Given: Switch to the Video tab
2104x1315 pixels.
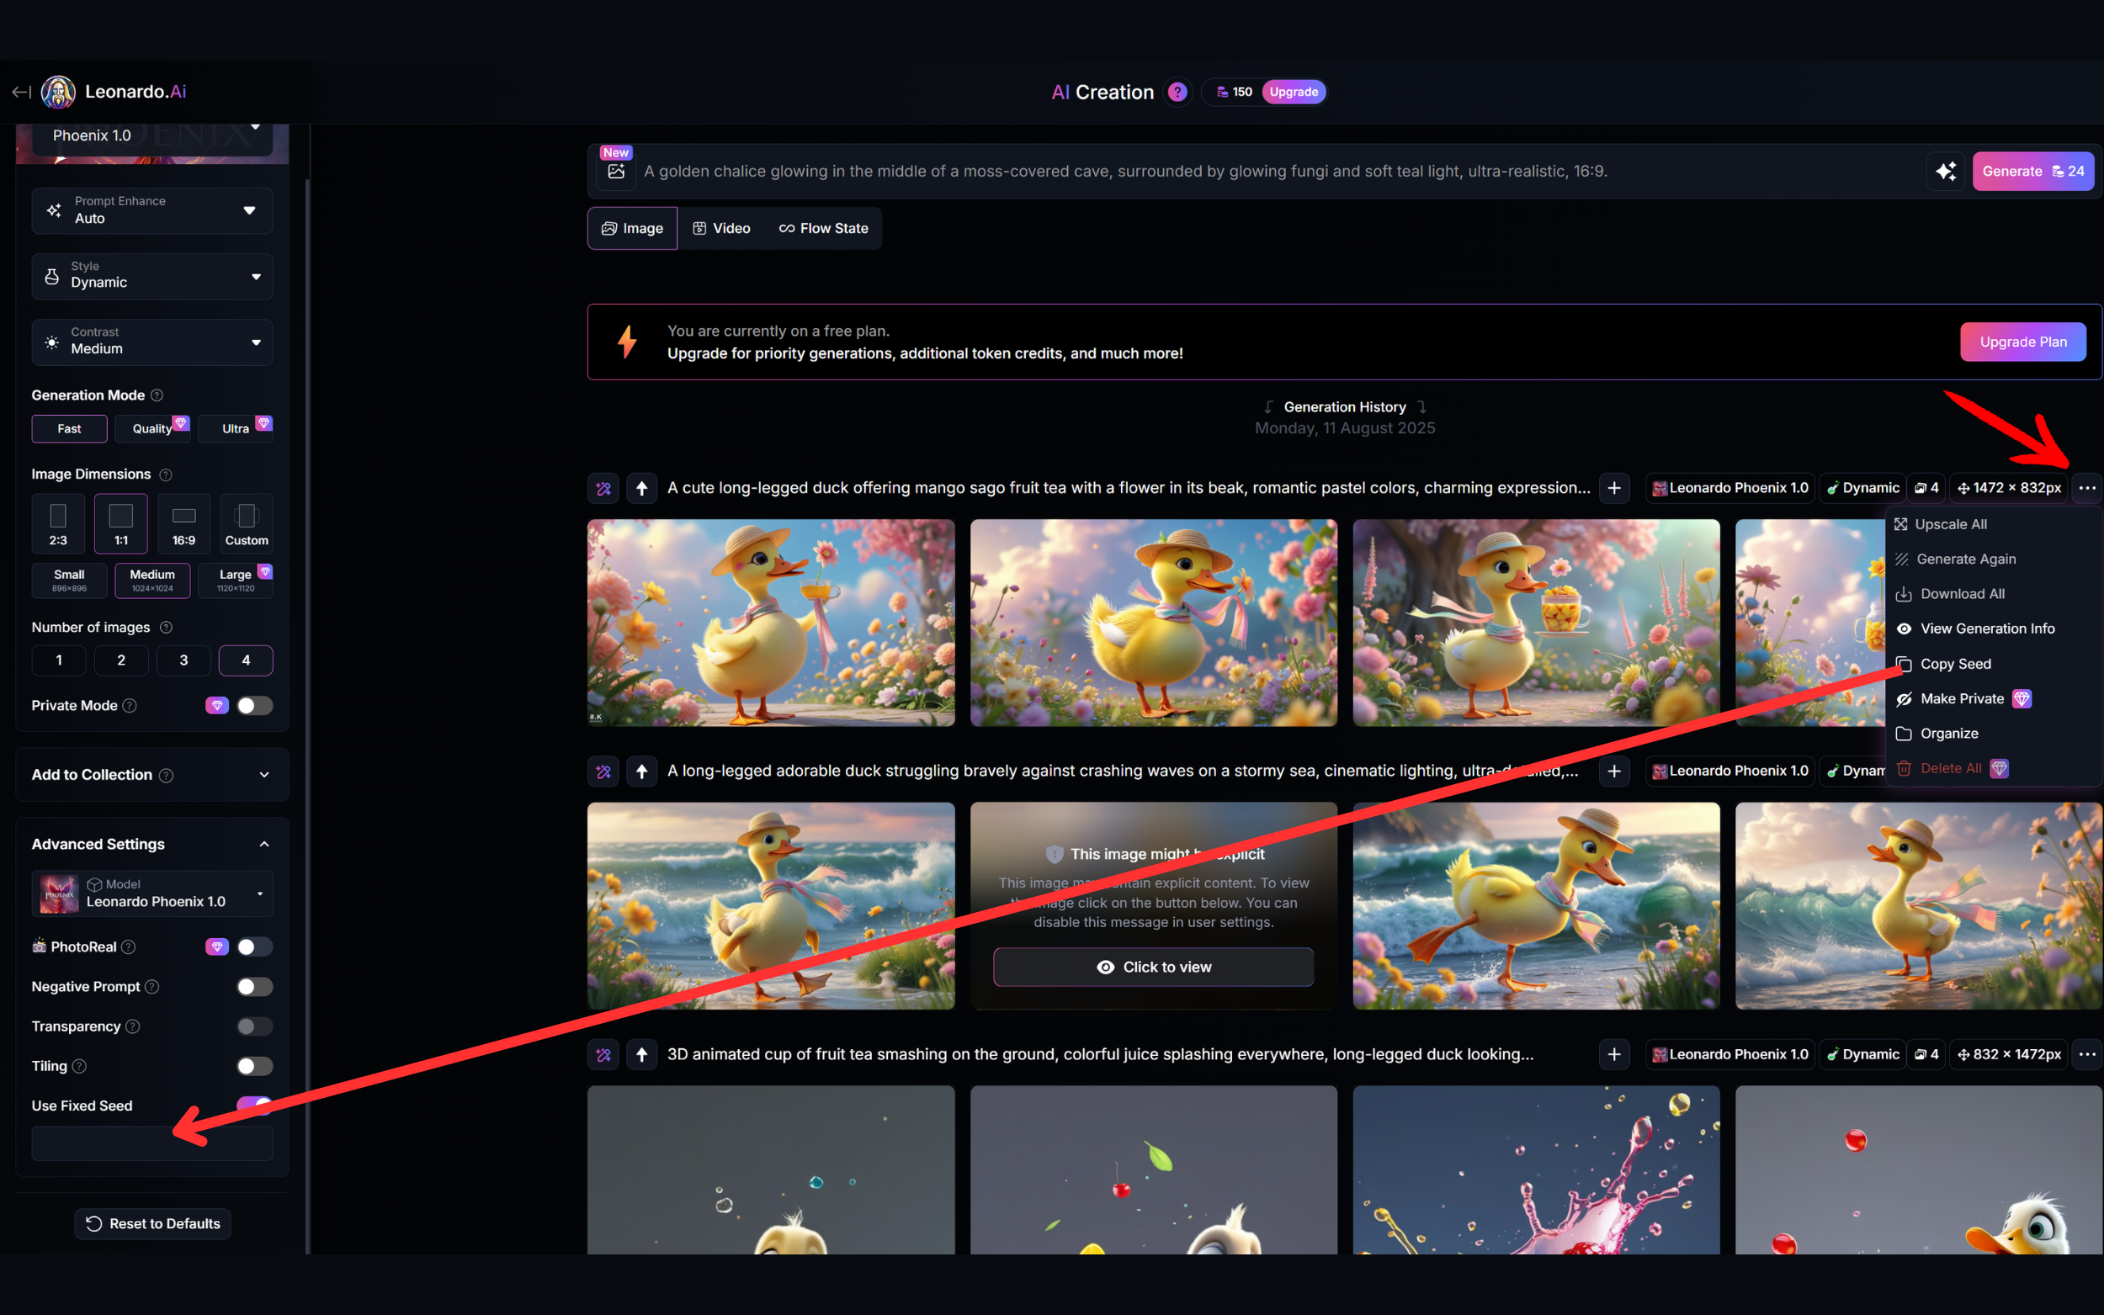Looking at the screenshot, I should click(x=721, y=228).
